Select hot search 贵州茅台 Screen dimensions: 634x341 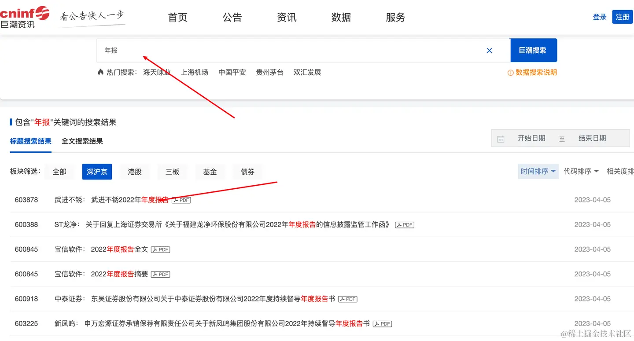(x=269, y=72)
